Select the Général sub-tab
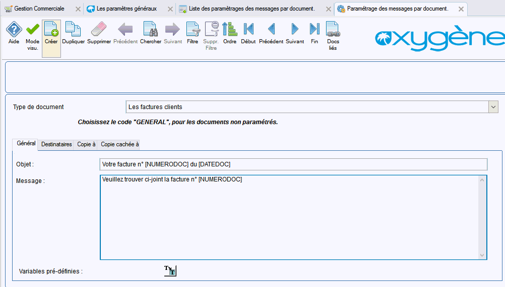Viewport: 505px width, 287px height. [x=26, y=144]
